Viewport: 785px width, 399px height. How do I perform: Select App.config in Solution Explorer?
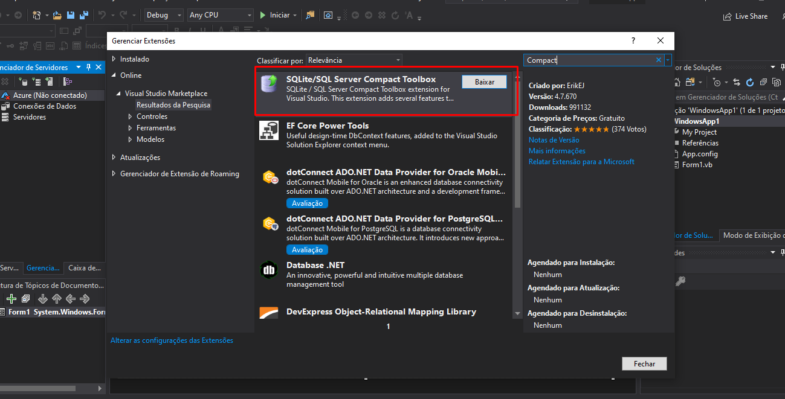tap(700, 154)
